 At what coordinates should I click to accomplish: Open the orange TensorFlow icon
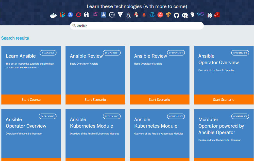pyautogui.click(x=168, y=15)
